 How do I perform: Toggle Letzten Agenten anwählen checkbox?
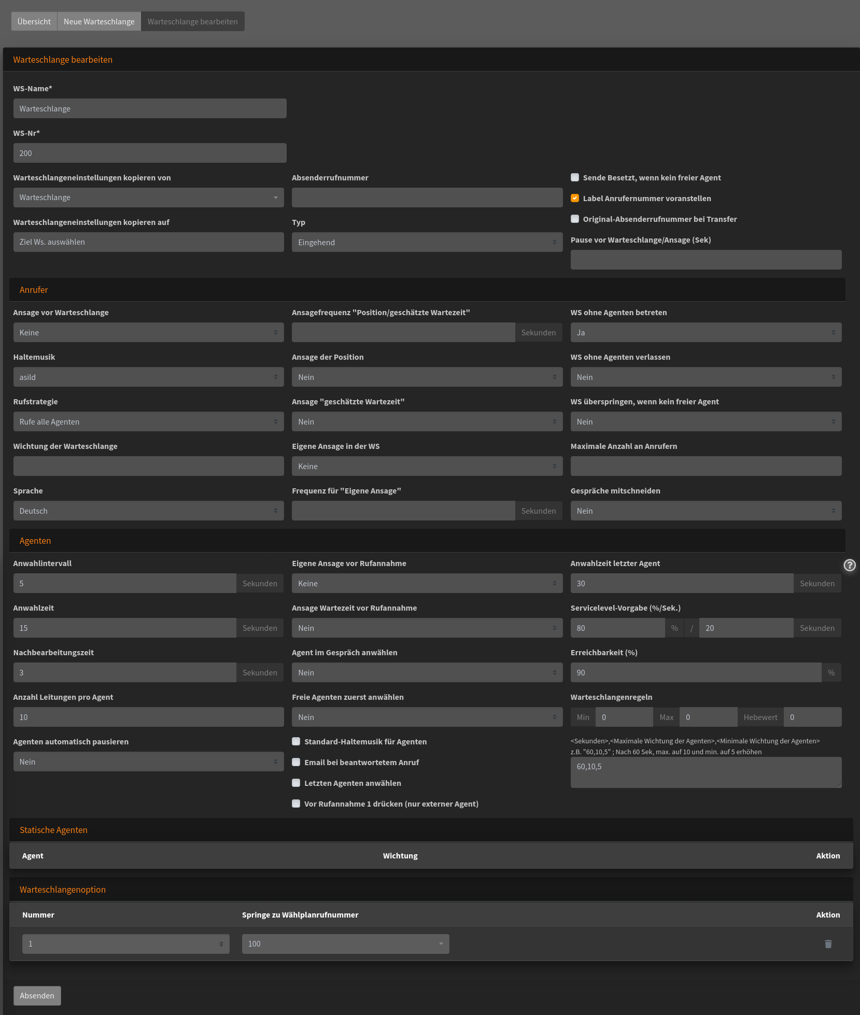pyautogui.click(x=296, y=783)
